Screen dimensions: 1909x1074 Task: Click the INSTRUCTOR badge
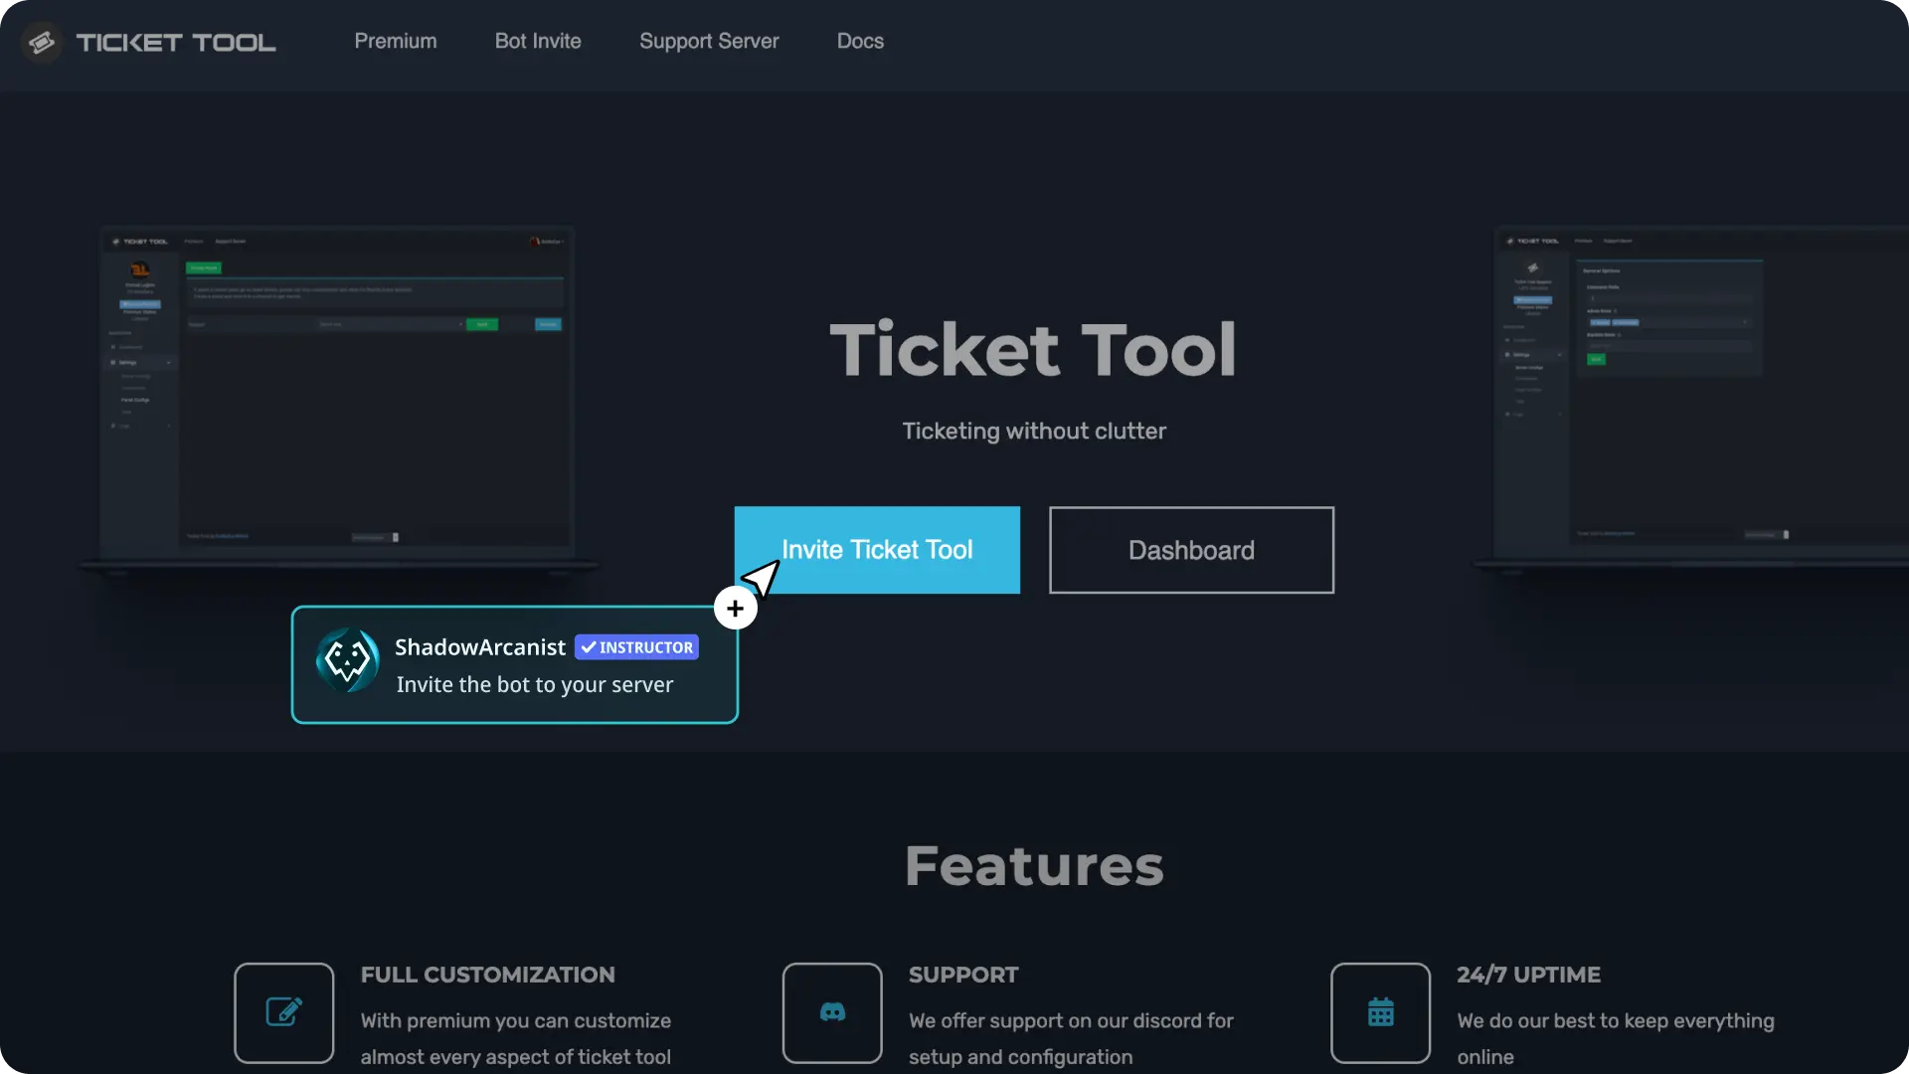point(637,647)
